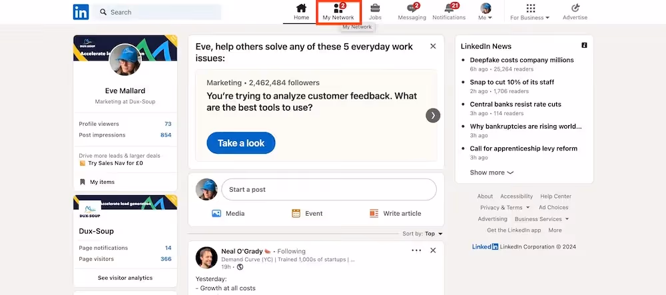
Task: Read Snap to cut 10% of its staff
Action: point(511,83)
